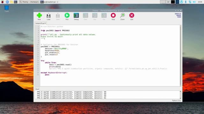
Task: Click the Python 3.9.2 status label
Action: pos(176,101)
